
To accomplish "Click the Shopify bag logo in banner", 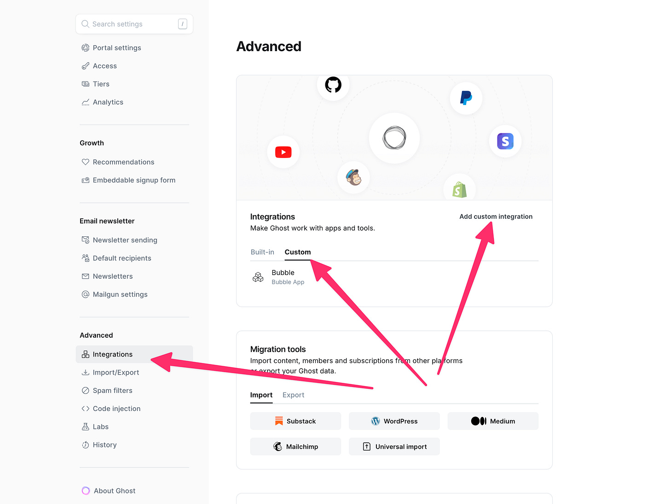I will click(x=460, y=190).
